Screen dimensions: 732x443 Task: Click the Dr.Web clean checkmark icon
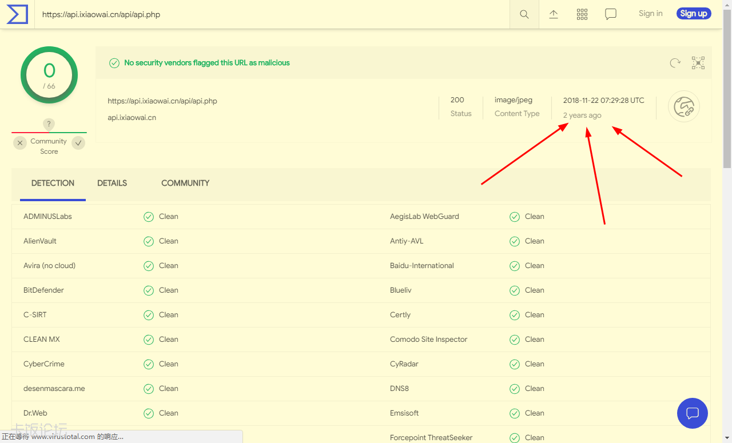[149, 413]
